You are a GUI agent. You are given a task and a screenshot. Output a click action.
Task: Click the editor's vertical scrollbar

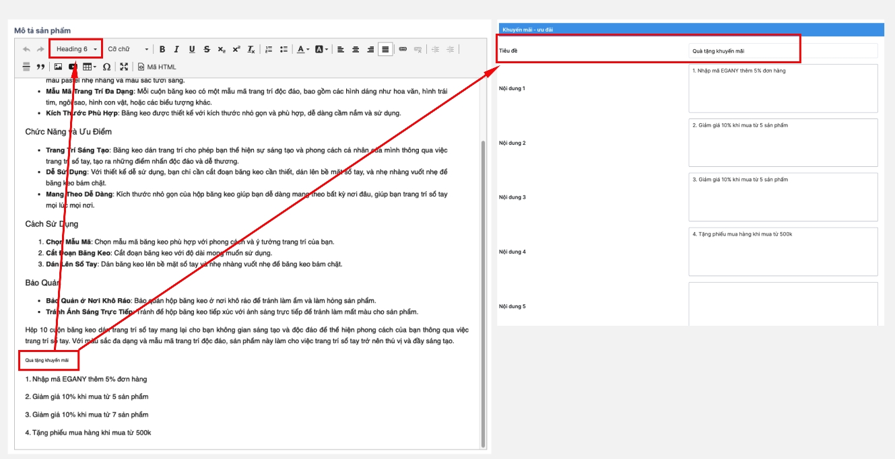(483, 289)
